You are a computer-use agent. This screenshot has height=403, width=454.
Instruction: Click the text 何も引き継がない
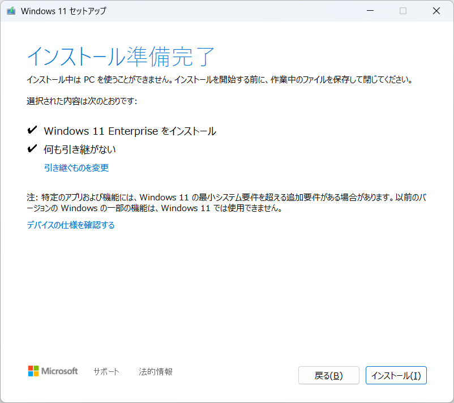(x=80, y=149)
